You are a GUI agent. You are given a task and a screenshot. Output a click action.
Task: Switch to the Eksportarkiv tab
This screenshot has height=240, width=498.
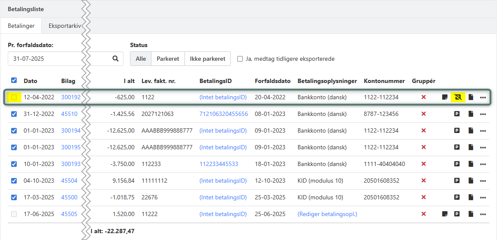[x=64, y=26]
